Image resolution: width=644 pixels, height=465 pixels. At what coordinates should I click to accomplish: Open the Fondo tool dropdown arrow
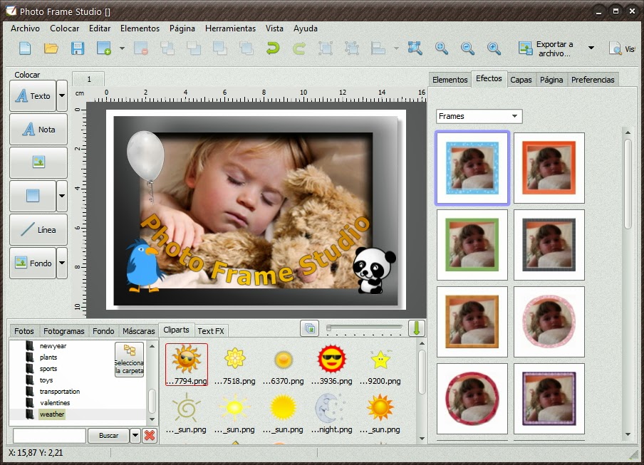(61, 263)
